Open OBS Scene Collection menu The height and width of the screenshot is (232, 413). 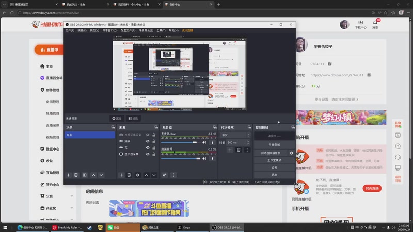(x=146, y=30)
